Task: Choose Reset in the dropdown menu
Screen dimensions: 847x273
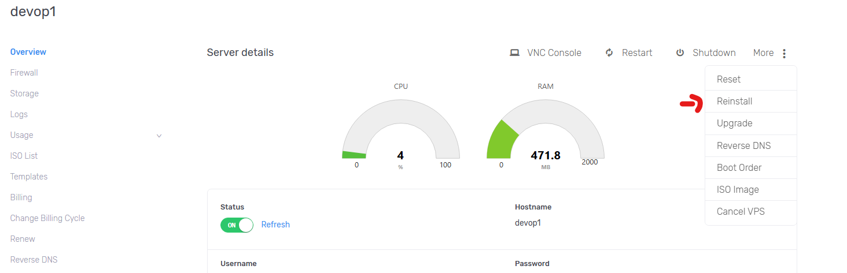Action: (x=728, y=80)
